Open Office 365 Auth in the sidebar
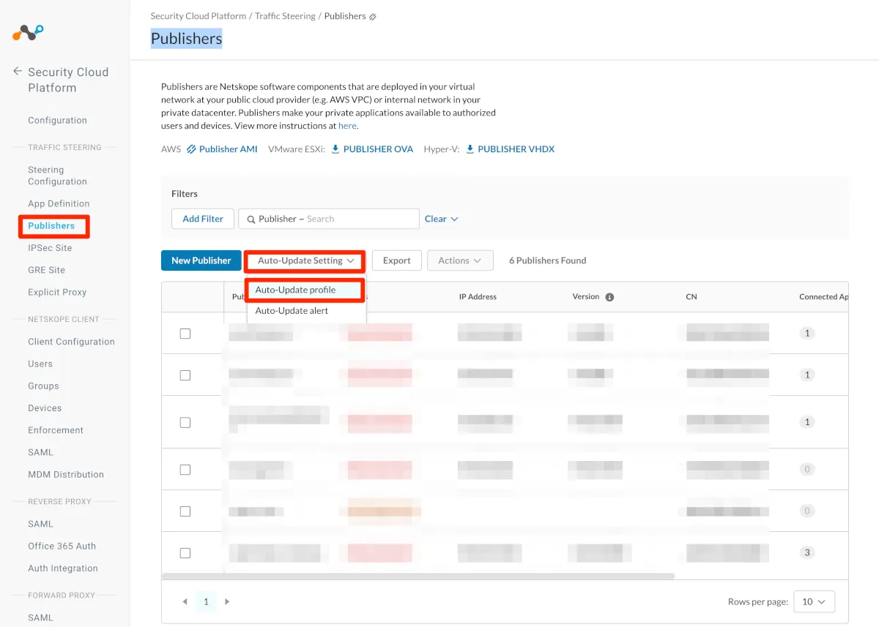 pyautogui.click(x=62, y=546)
